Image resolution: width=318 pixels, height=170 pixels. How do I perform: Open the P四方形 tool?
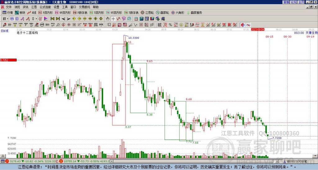click(46, 12)
